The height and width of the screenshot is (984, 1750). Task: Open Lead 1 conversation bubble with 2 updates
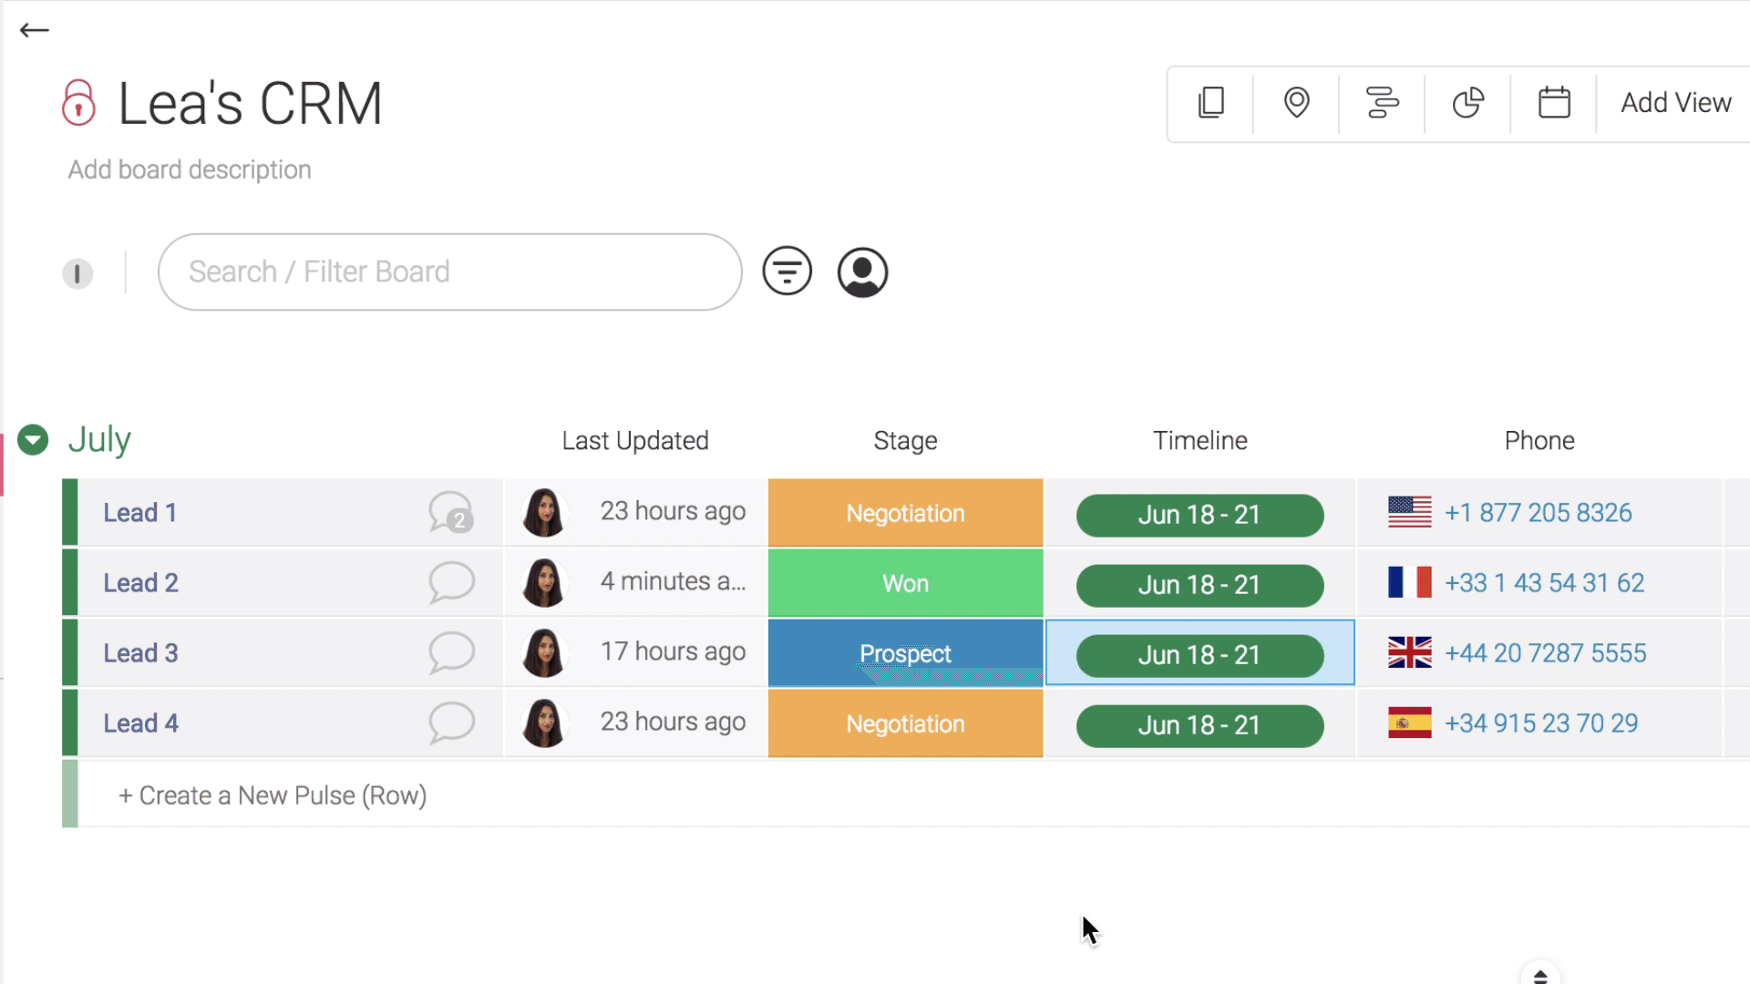(451, 512)
